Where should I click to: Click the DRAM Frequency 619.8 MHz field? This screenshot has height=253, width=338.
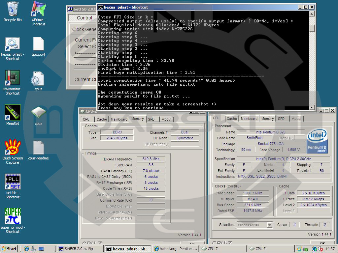[x=151, y=159]
